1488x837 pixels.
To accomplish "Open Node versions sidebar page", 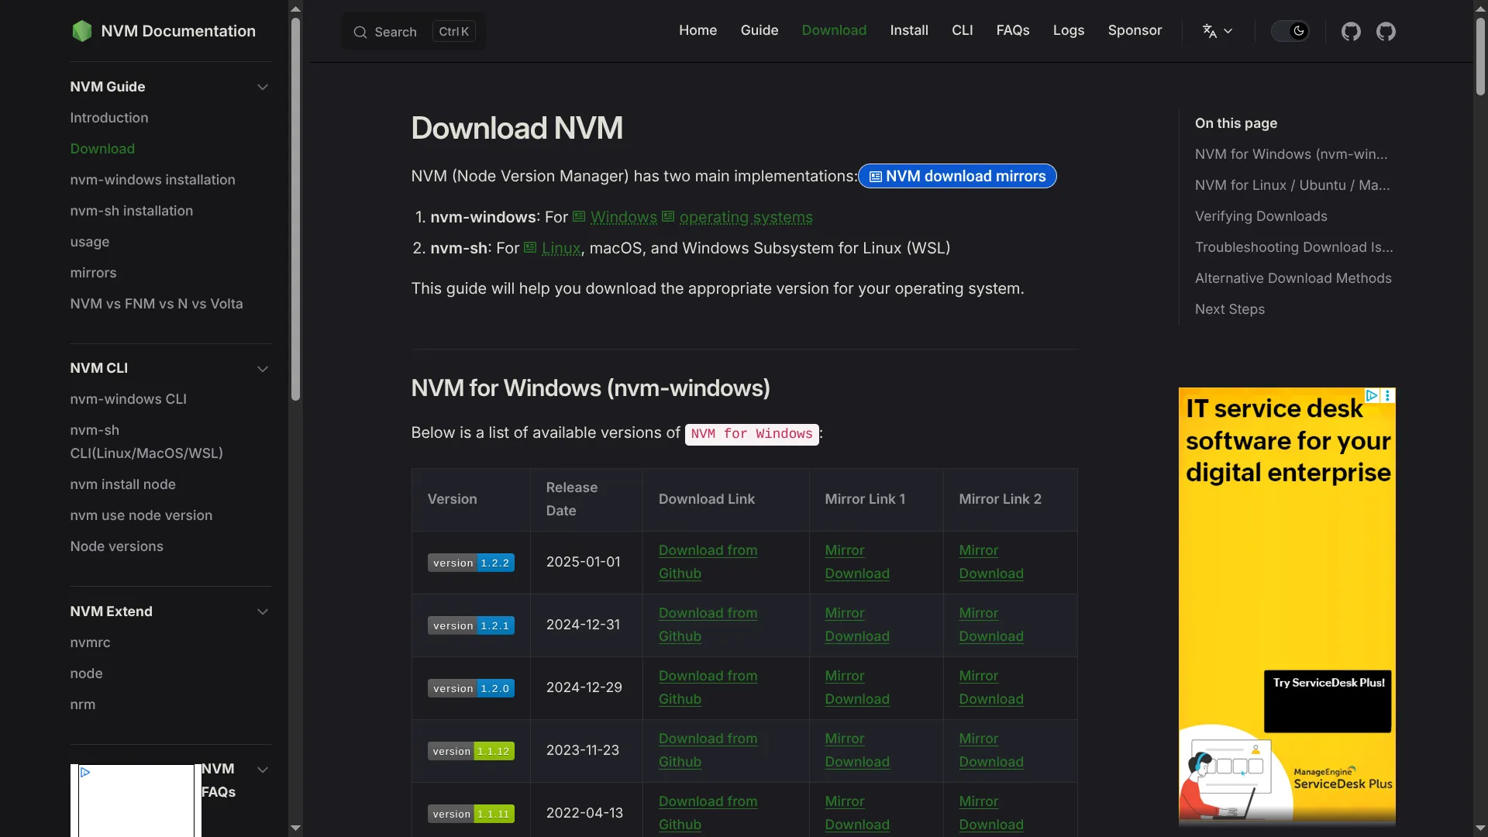I will [x=116, y=546].
